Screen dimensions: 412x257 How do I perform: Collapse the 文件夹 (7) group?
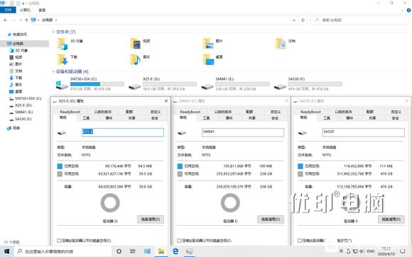(x=53, y=32)
